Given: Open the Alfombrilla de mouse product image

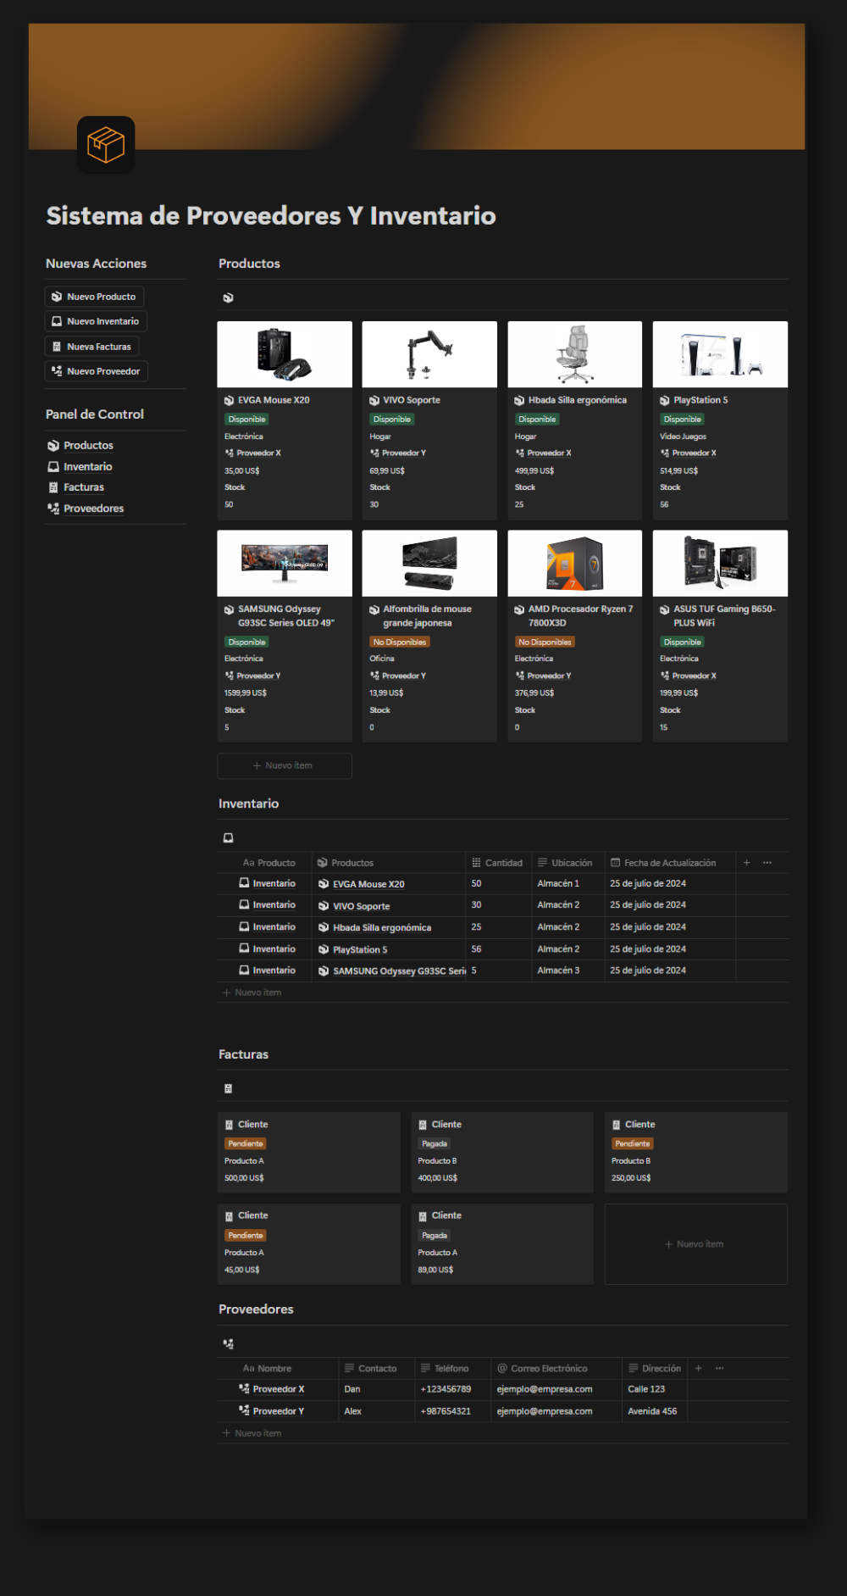Looking at the screenshot, I should pyautogui.click(x=429, y=564).
